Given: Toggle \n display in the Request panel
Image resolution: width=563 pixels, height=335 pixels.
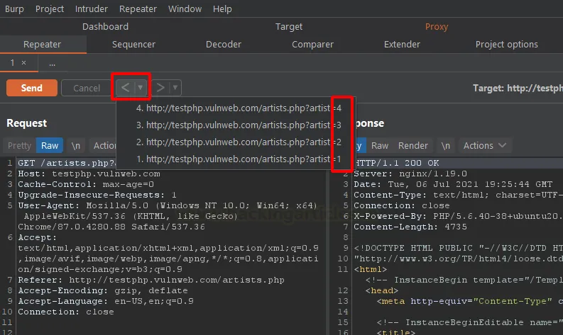Looking at the screenshot, I should [x=76, y=145].
